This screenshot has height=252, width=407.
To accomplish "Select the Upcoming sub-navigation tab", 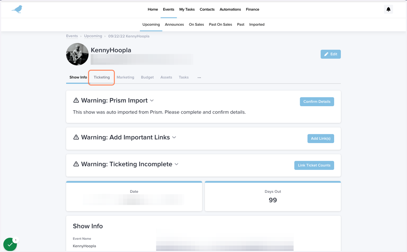I will pyautogui.click(x=151, y=24).
